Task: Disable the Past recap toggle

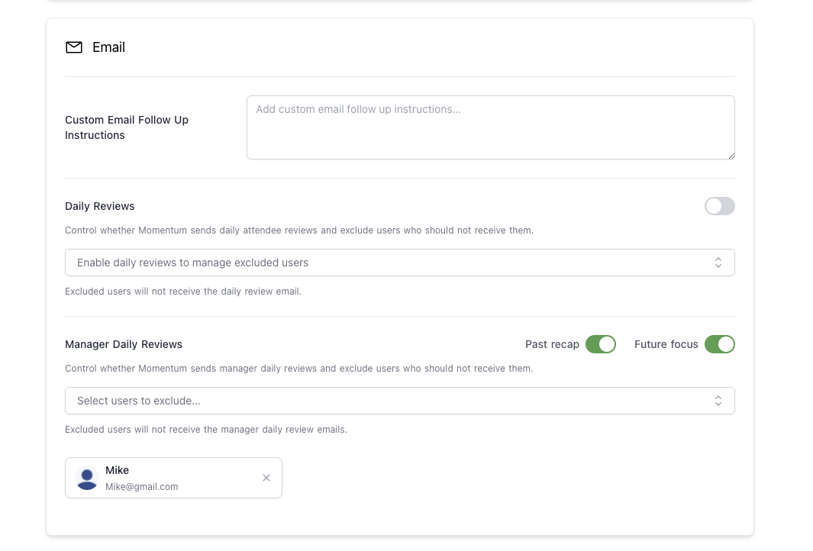Action: (601, 344)
